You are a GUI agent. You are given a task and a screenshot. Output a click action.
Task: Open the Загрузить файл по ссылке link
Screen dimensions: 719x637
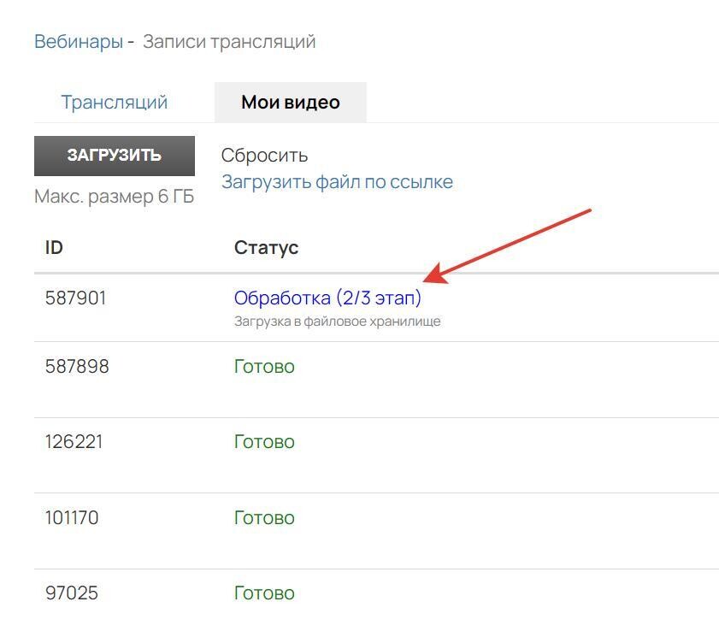[337, 182]
